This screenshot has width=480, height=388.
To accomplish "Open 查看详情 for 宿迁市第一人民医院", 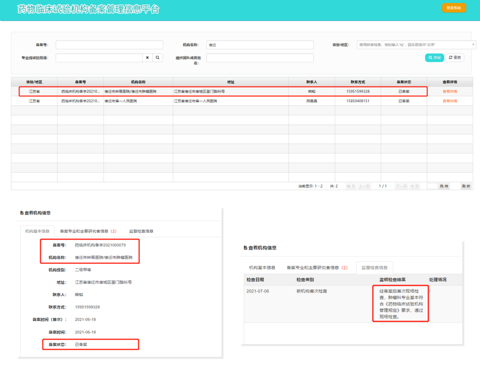I will (x=449, y=101).
